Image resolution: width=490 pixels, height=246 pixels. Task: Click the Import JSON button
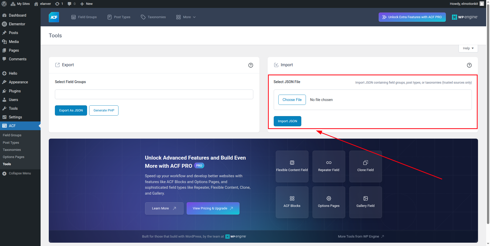point(288,121)
